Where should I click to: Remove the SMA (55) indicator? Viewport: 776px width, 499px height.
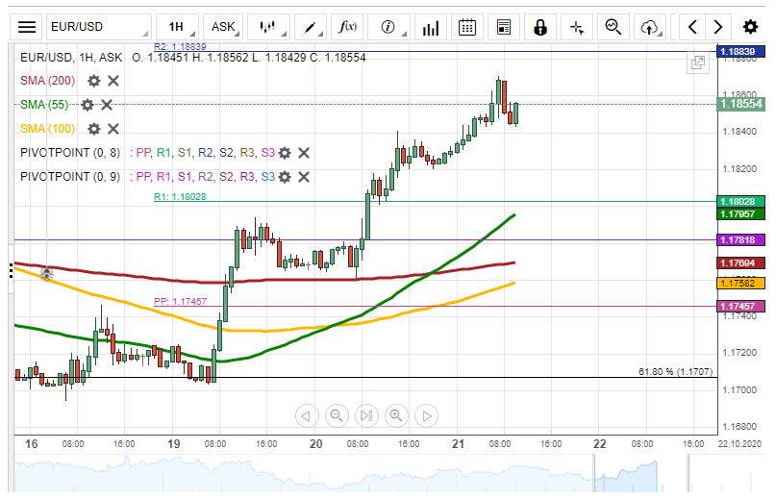[107, 105]
